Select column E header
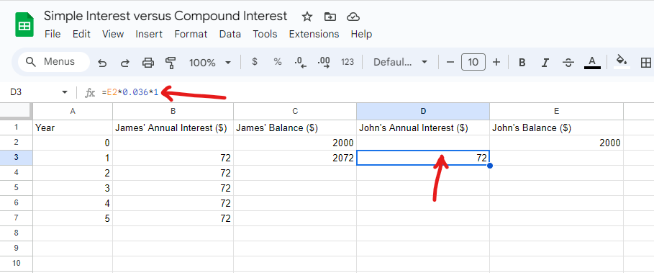The image size is (654, 273). 556,111
